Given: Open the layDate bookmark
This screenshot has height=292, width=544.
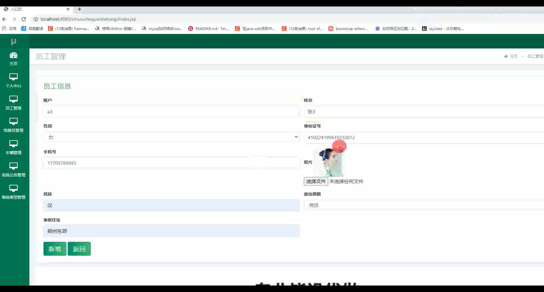Looking at the screenshot, I should pyautogui.click(x=443, y=28).
